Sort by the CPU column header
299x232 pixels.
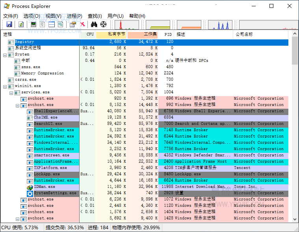(87, 34)
